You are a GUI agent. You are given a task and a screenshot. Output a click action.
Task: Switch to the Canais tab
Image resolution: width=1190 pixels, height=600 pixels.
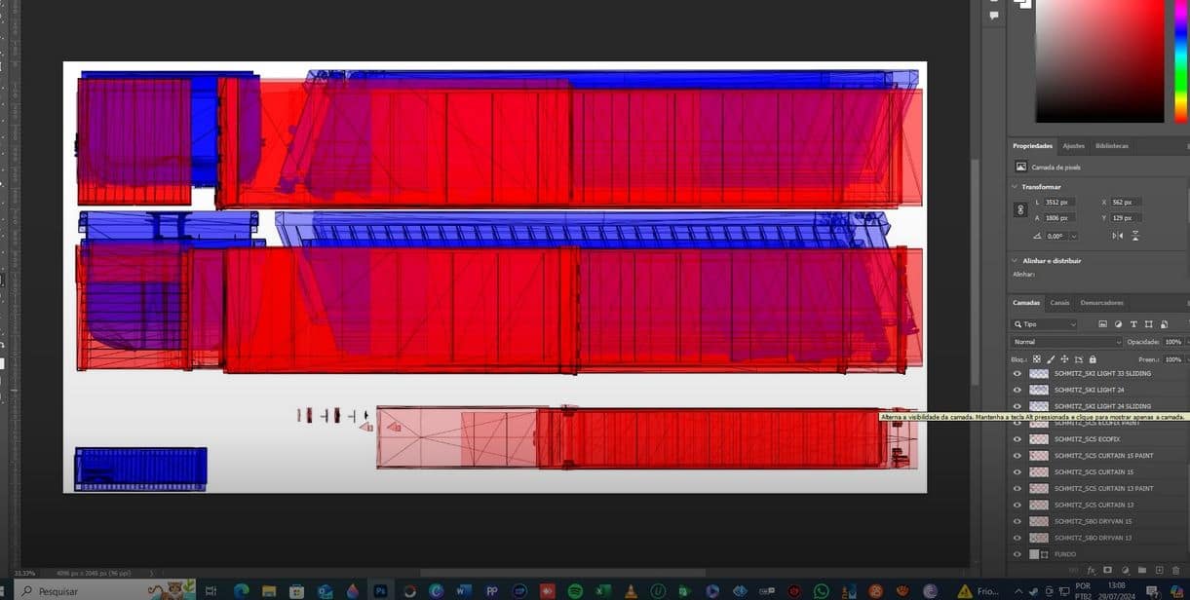1059,303
